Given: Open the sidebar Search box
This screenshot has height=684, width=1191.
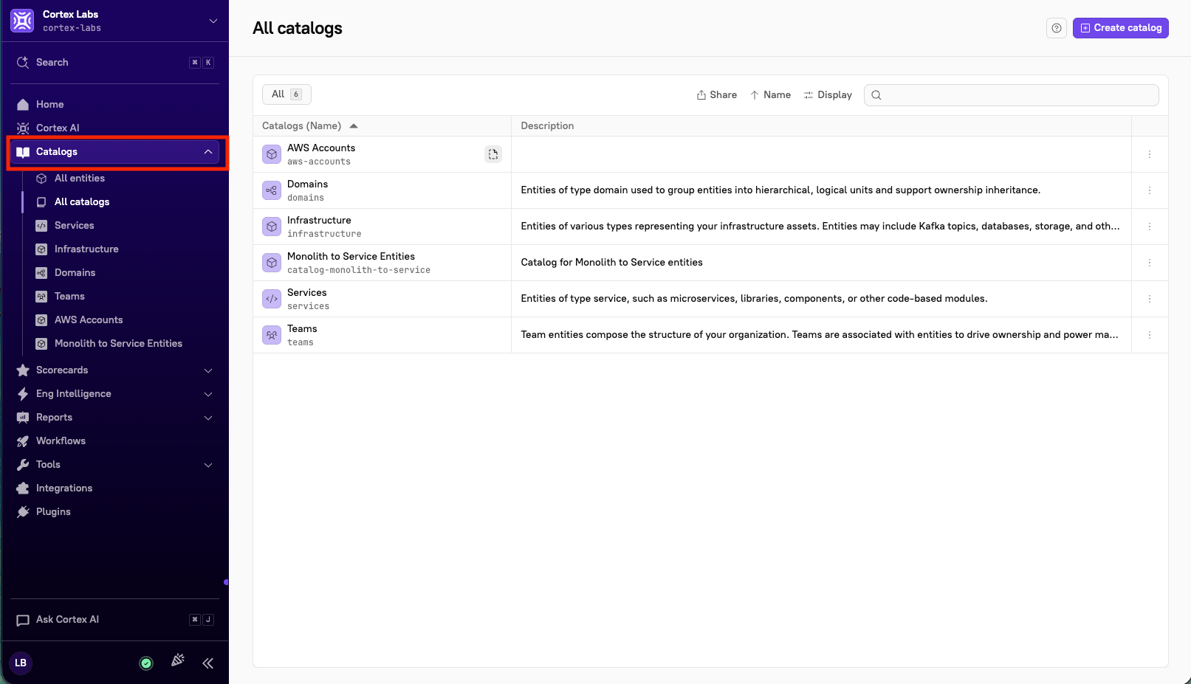Looking at the screenshot, I should (x=114, y=63).
